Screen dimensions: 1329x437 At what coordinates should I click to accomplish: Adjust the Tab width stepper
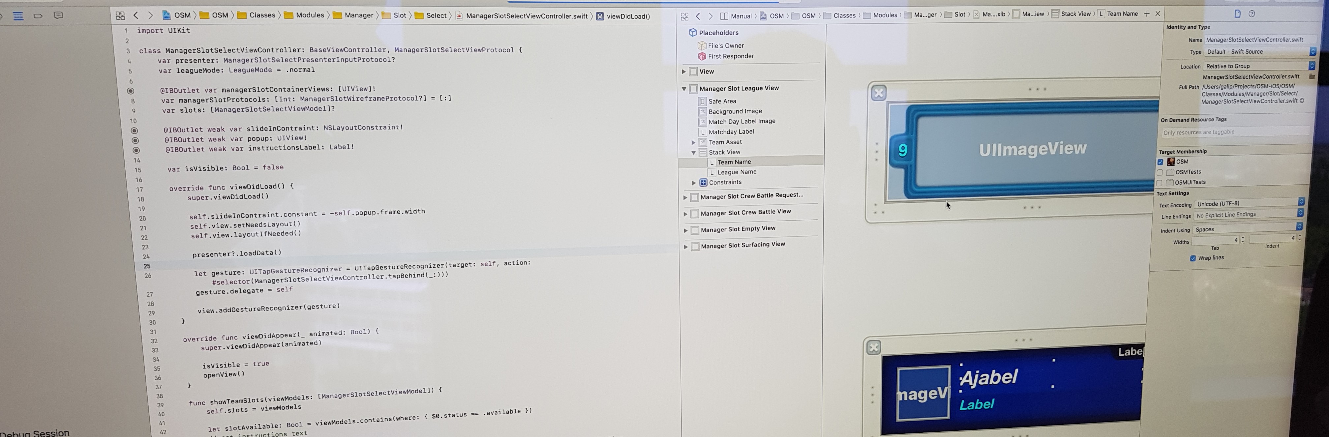[x=1242, y=240]
